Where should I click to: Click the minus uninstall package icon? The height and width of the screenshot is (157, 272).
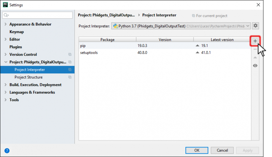(255, 49)
